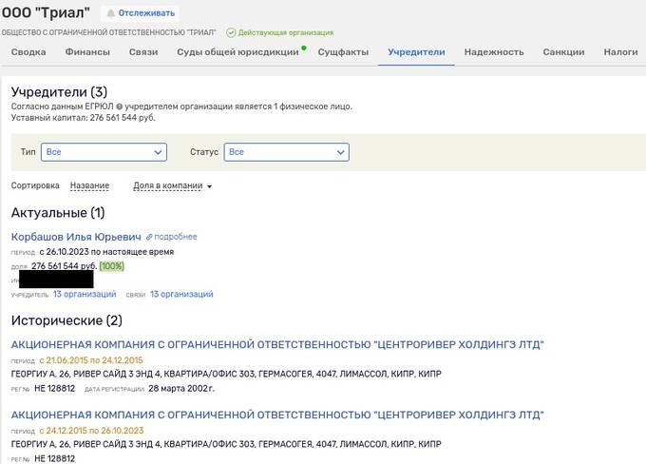Viewport: 646px width, 464px height.
Task: Open the Статус filter dropdown
Action: point(287,152)
